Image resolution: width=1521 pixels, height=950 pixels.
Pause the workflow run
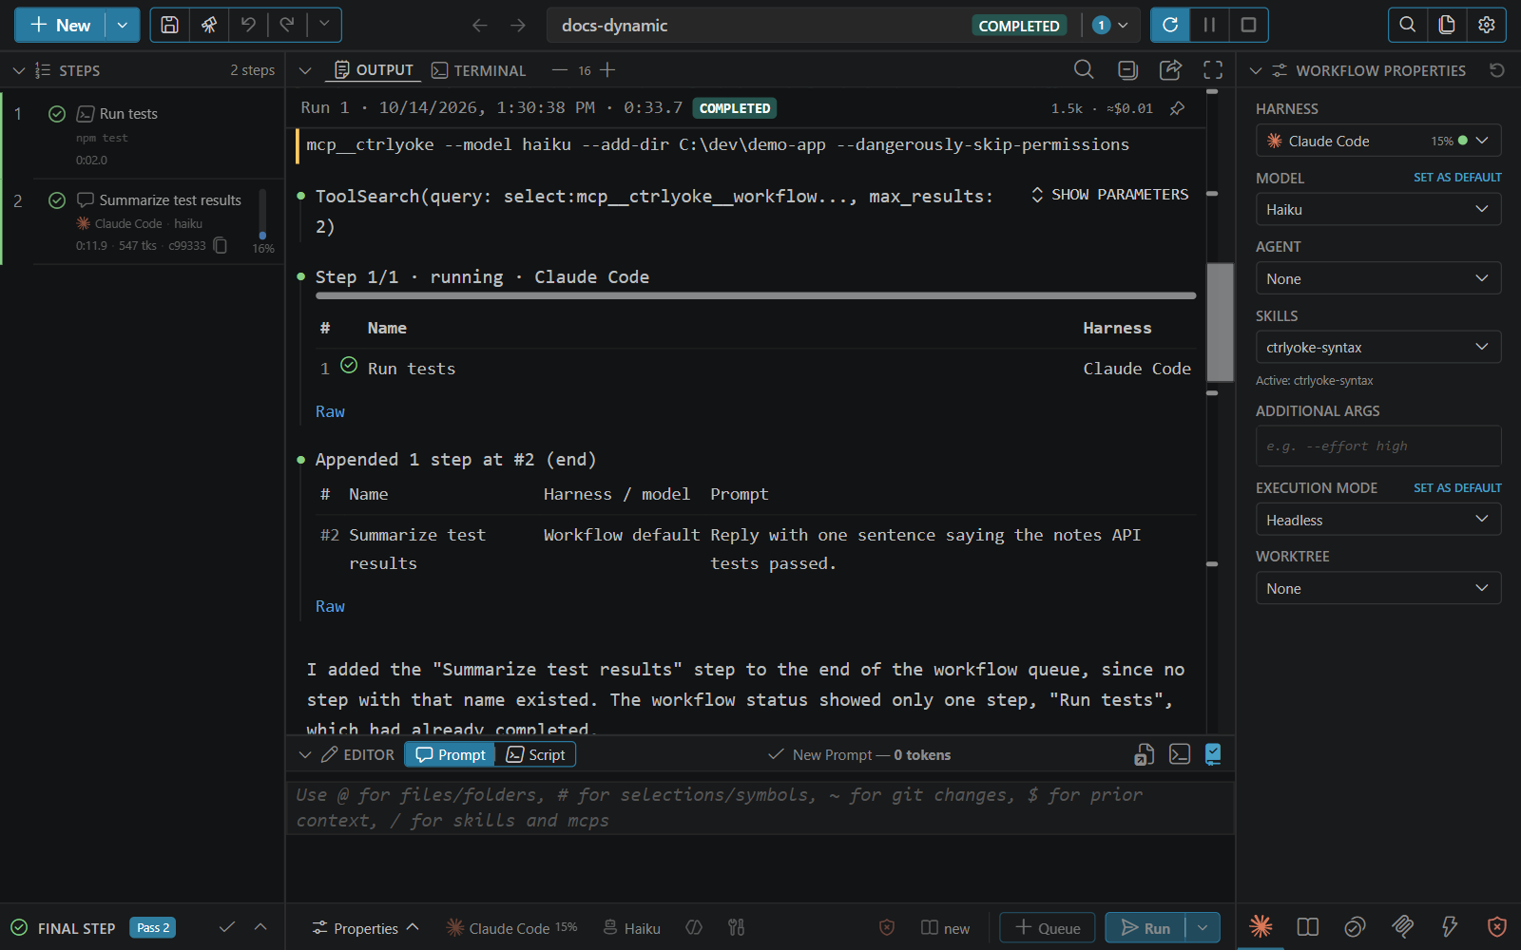(x=1209, y=25)
